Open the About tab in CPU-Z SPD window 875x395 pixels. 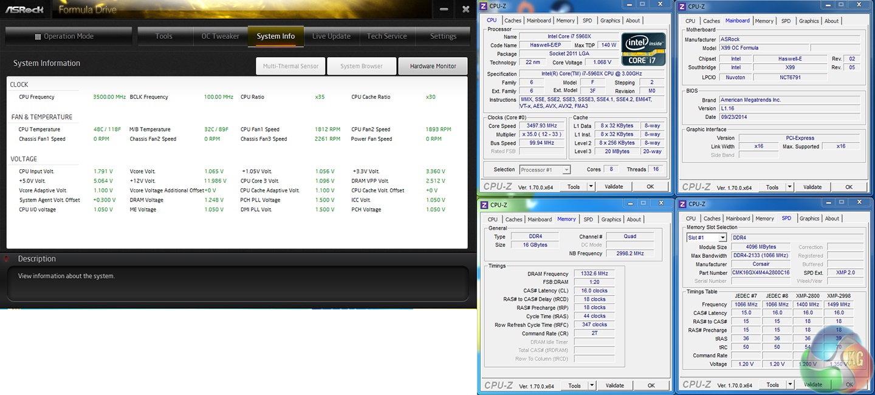pos(832,218)
